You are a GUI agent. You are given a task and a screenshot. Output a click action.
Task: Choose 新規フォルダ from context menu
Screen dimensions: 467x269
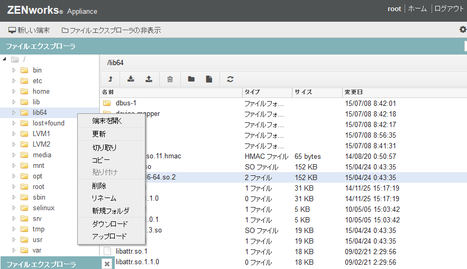[x=111, y=211]
